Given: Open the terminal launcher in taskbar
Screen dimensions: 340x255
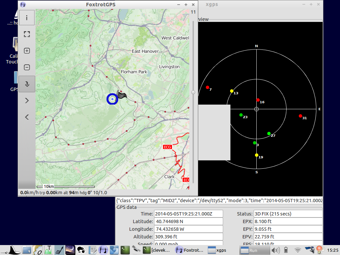Looking at the screenshot, I should click(125, 250).
